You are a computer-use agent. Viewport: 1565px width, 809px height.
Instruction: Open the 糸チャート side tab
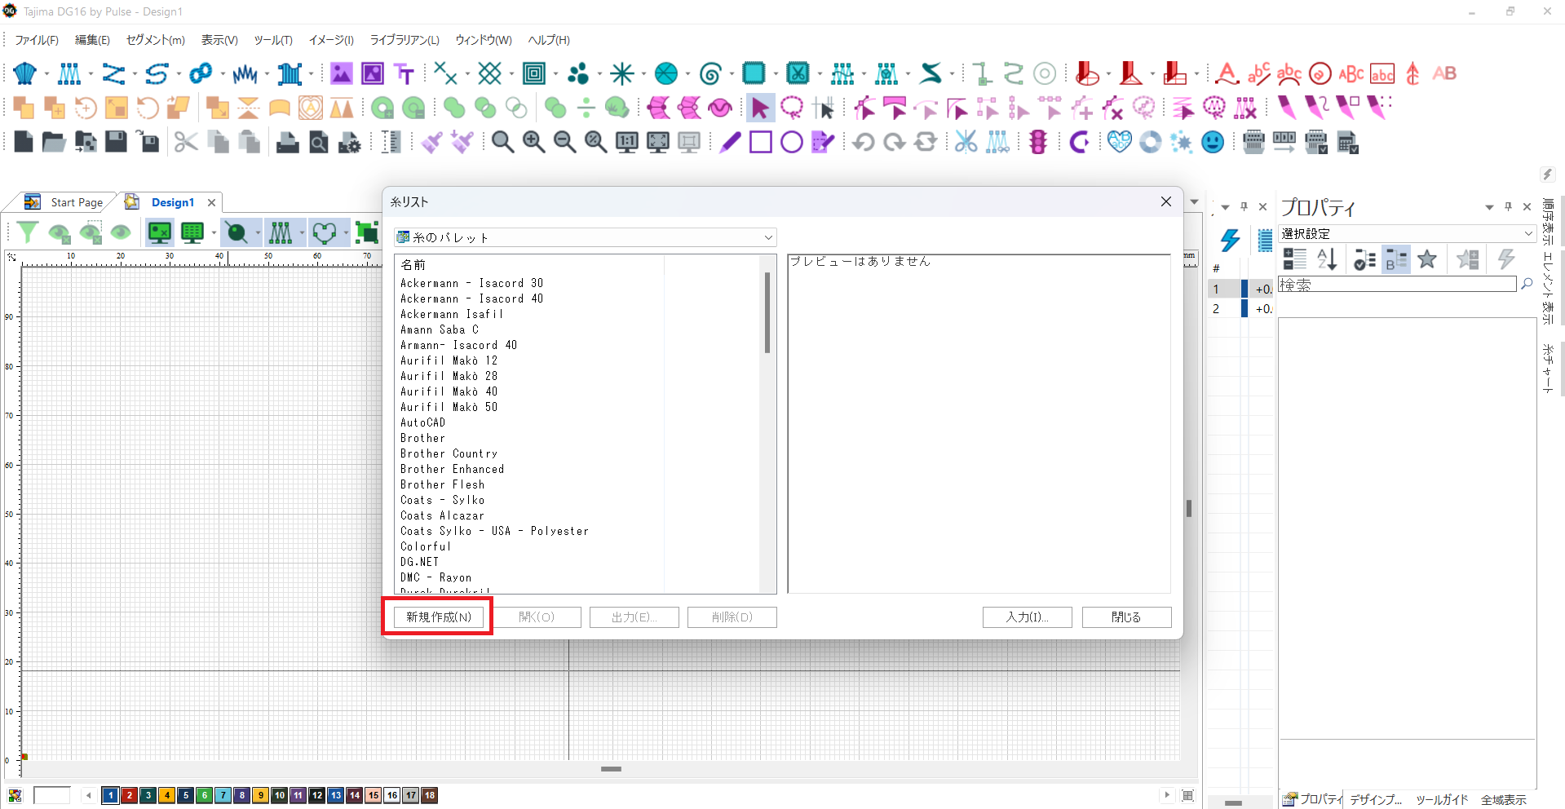click(x=1547, y=368)
